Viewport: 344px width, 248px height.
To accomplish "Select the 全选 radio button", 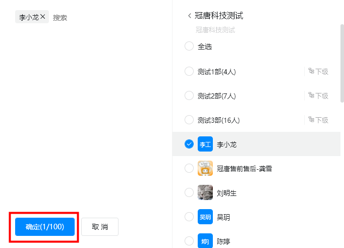I will coord(189,46).
